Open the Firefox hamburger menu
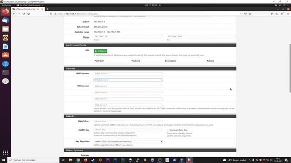The height and width of the screenshot is (163, 291). [288, 14]
